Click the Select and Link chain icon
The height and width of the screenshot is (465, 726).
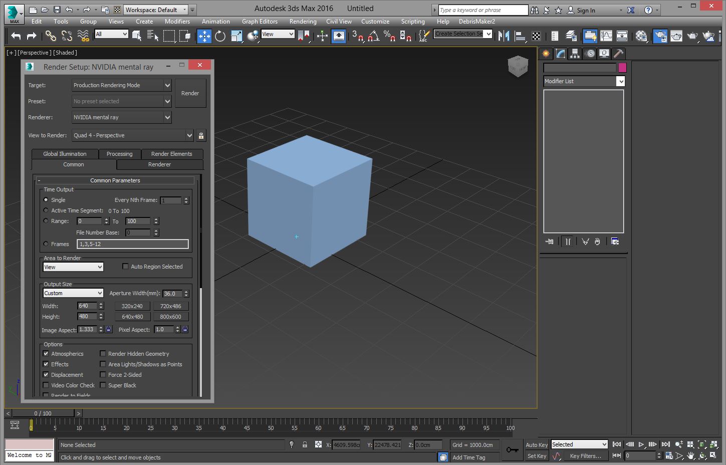[51, 36]
